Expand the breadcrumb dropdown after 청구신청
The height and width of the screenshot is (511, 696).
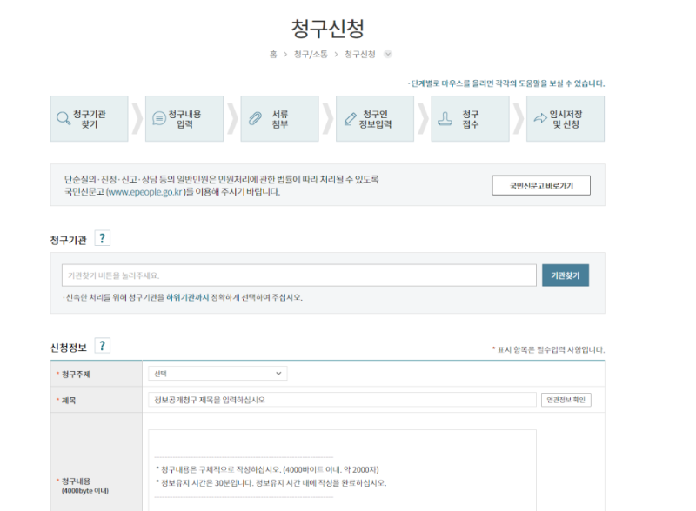pos(388,54)
